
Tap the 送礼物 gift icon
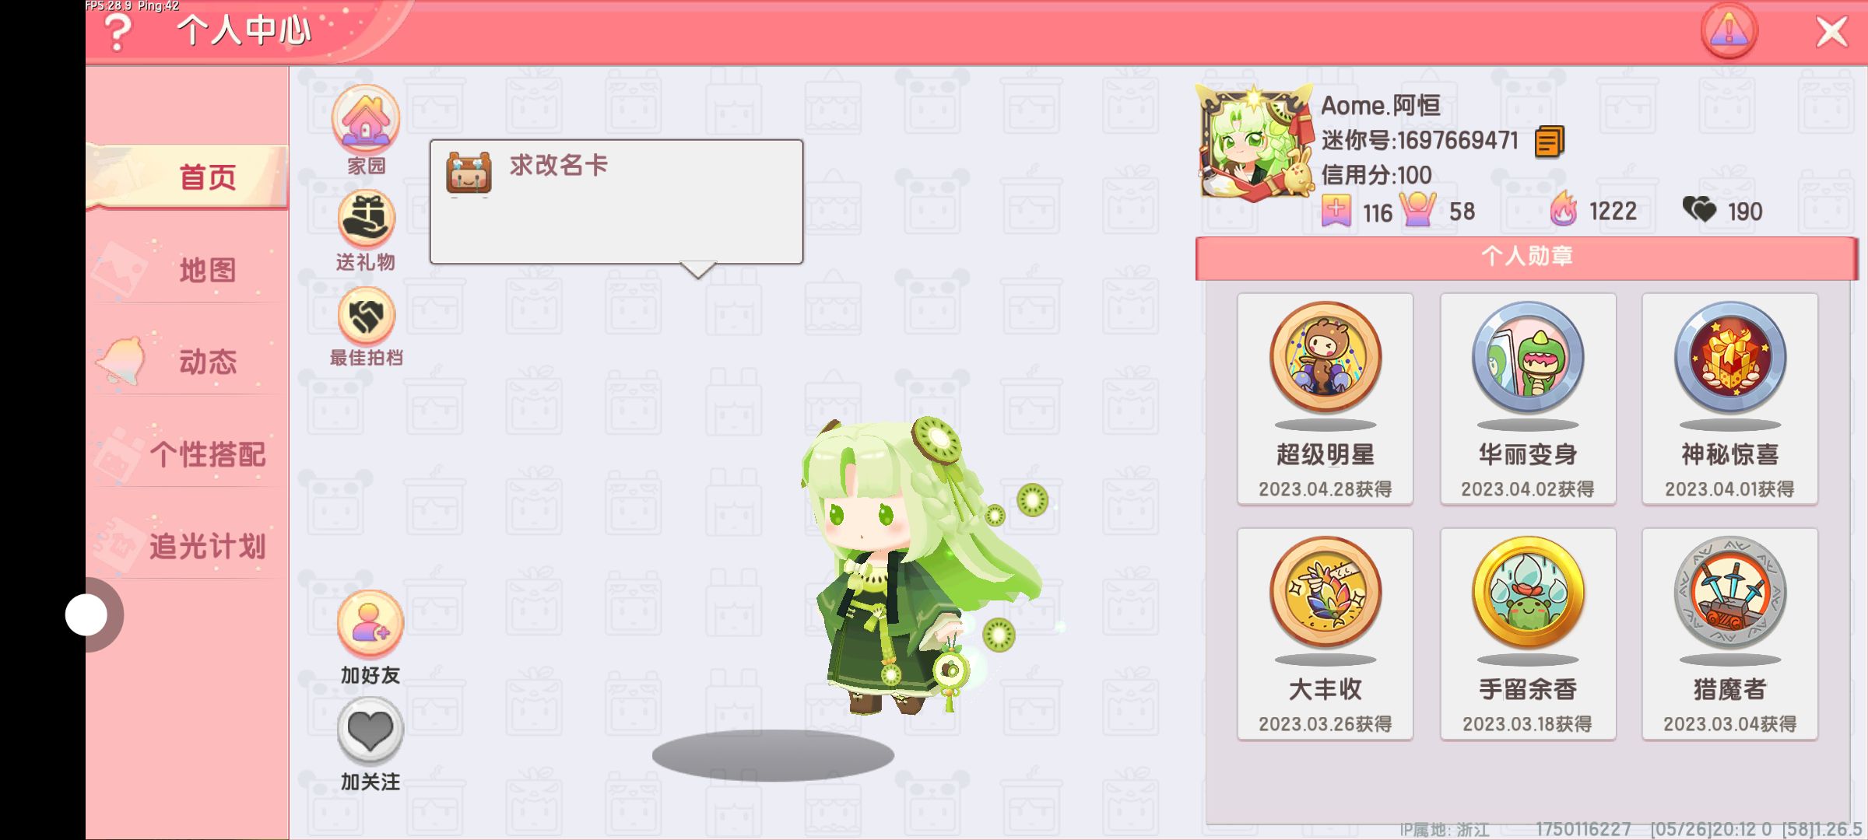click(x=367, y=219)
